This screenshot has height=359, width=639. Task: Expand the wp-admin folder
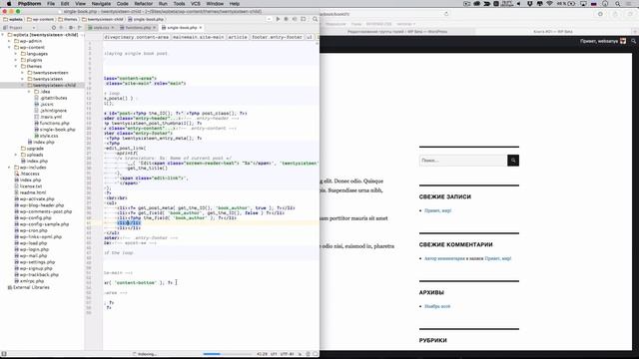tap(10, 41)
